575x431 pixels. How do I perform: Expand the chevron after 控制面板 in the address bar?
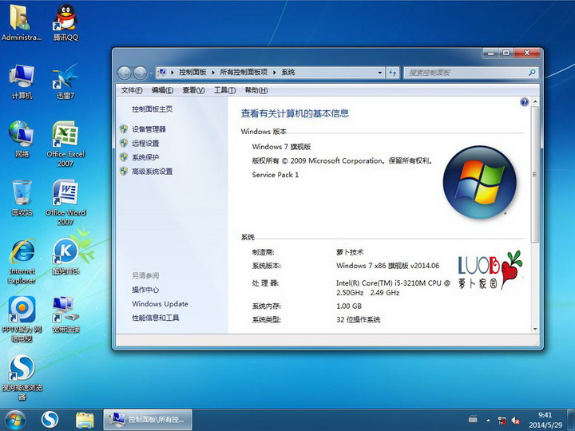(212, 73)
